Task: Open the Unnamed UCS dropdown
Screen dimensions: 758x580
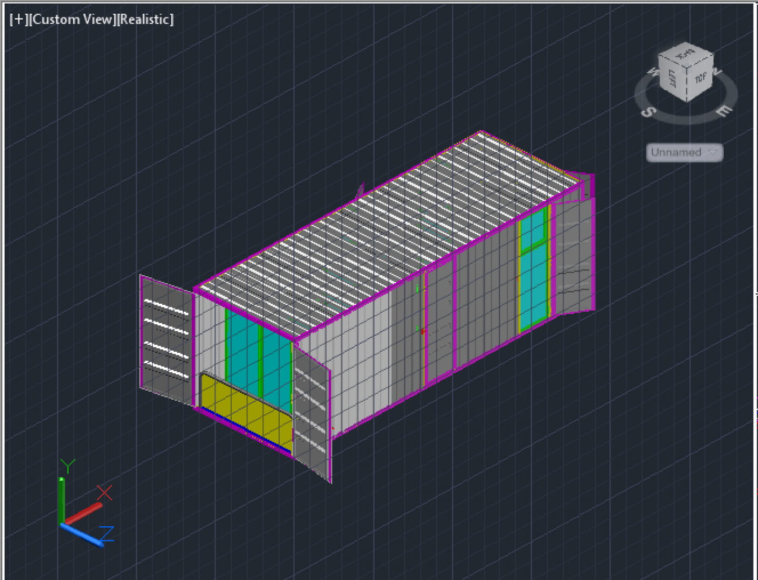Action: click(x=684, y=152)
